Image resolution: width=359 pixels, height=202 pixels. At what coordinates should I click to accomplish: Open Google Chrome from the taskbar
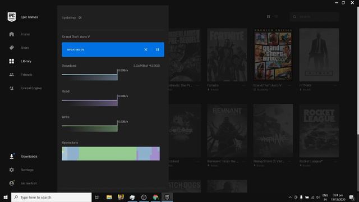click(155, 197)
